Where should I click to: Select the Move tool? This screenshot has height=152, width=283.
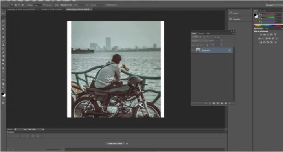pyautogui.click(x=3, y=14)
